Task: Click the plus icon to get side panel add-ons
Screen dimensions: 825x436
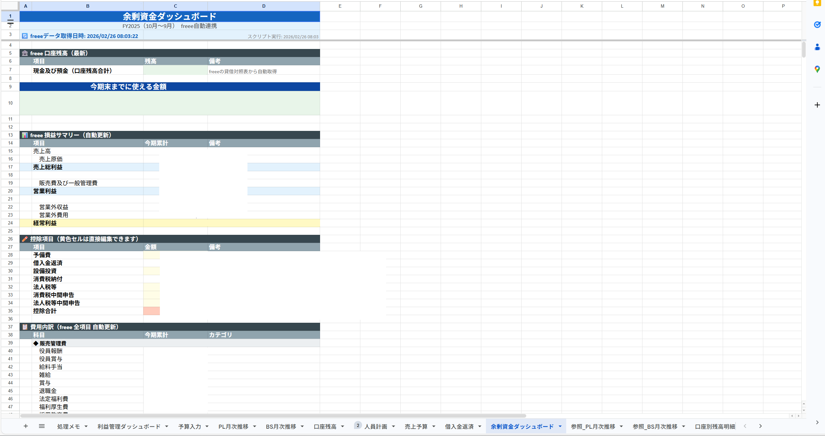Action: [817, 105]
